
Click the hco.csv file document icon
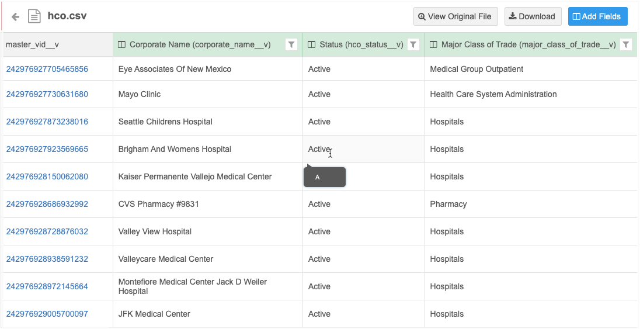click(x=34, y=16)
